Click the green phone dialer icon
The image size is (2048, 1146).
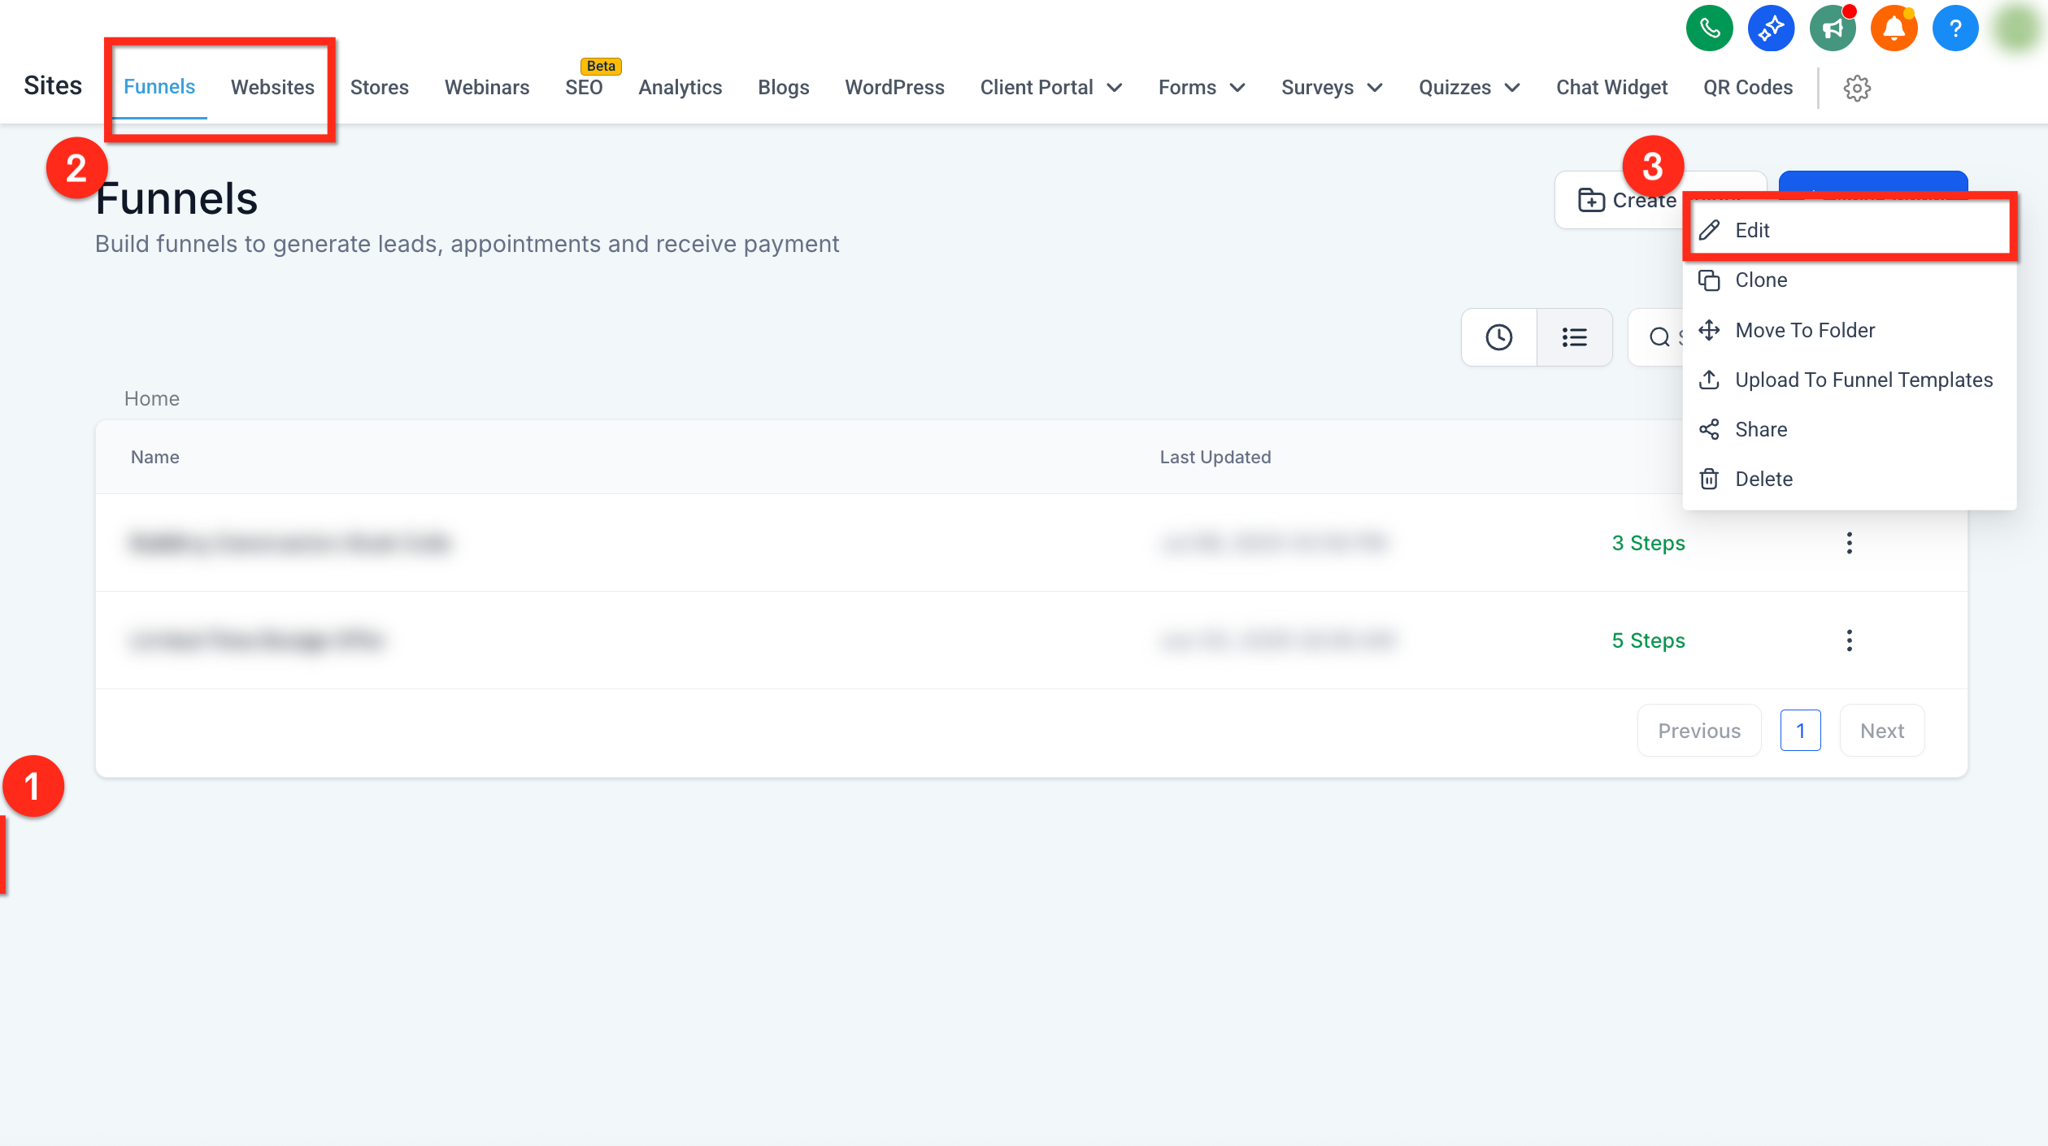click(x=1709, y=29)
